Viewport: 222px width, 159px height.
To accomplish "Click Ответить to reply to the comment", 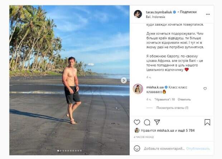I will coord(184,99).
